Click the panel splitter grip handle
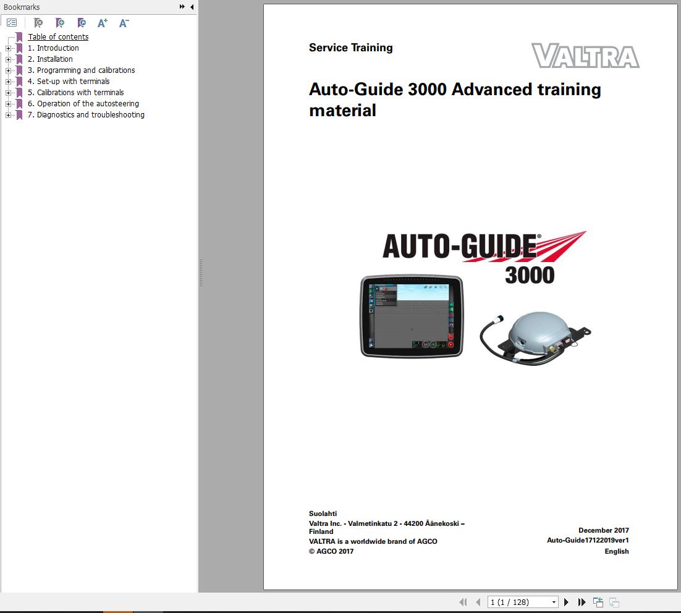The width and height of the screenshot is (681, 613). pyautogui.click(x=201, y=273)
